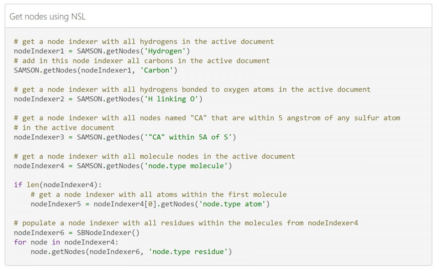Click the line SAMSON.getNodes(nodeIndexer1, 'Carbon')

[x=96, y=70]
